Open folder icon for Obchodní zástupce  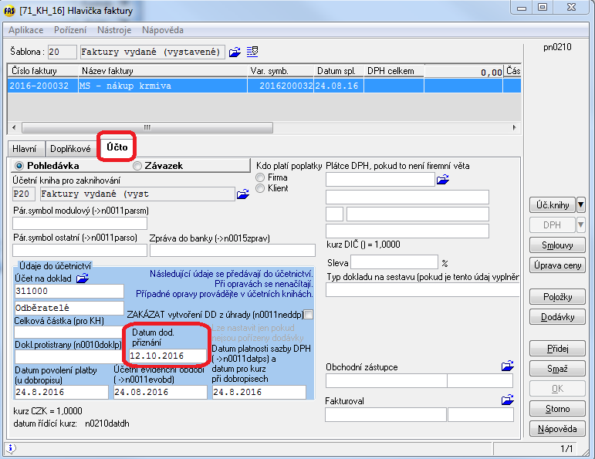tap(507, 366)
